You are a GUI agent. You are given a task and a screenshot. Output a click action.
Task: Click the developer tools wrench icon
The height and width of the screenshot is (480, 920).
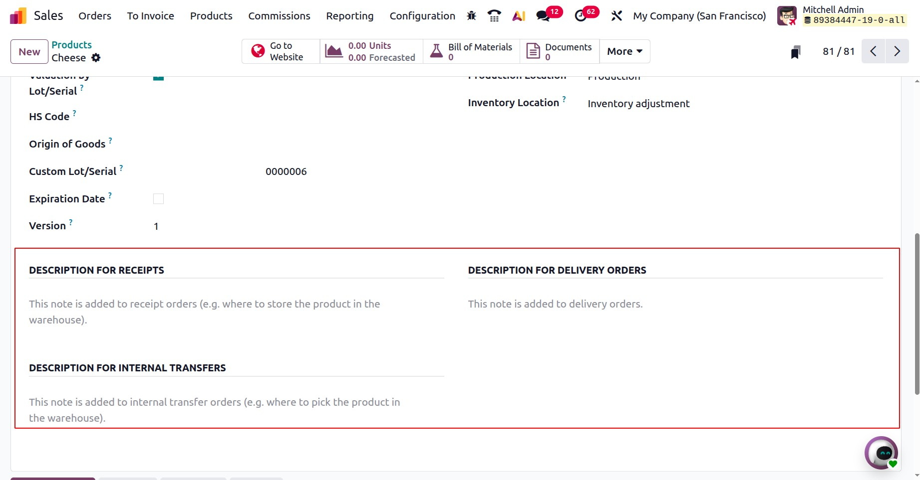[616, 15]
